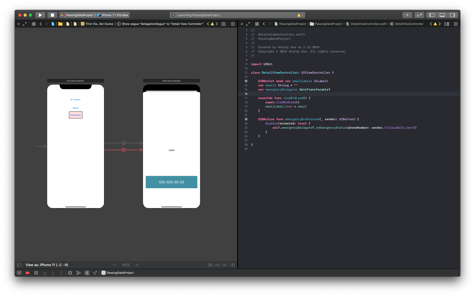Enable Code Review mode with arrows icon
475x296 pixels.
[x=419, y=15]
